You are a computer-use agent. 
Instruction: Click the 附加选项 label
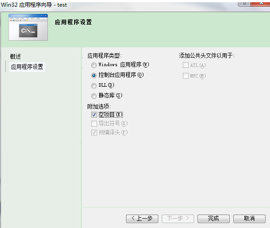click(x=99, y=106)
